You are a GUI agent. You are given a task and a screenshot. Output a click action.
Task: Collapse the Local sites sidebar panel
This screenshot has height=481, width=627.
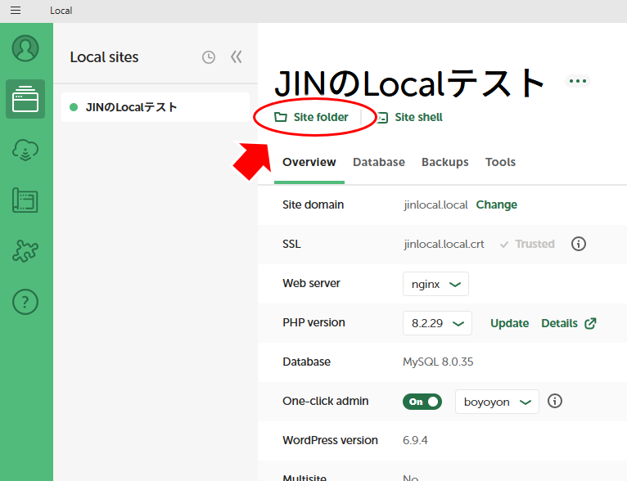237,57
